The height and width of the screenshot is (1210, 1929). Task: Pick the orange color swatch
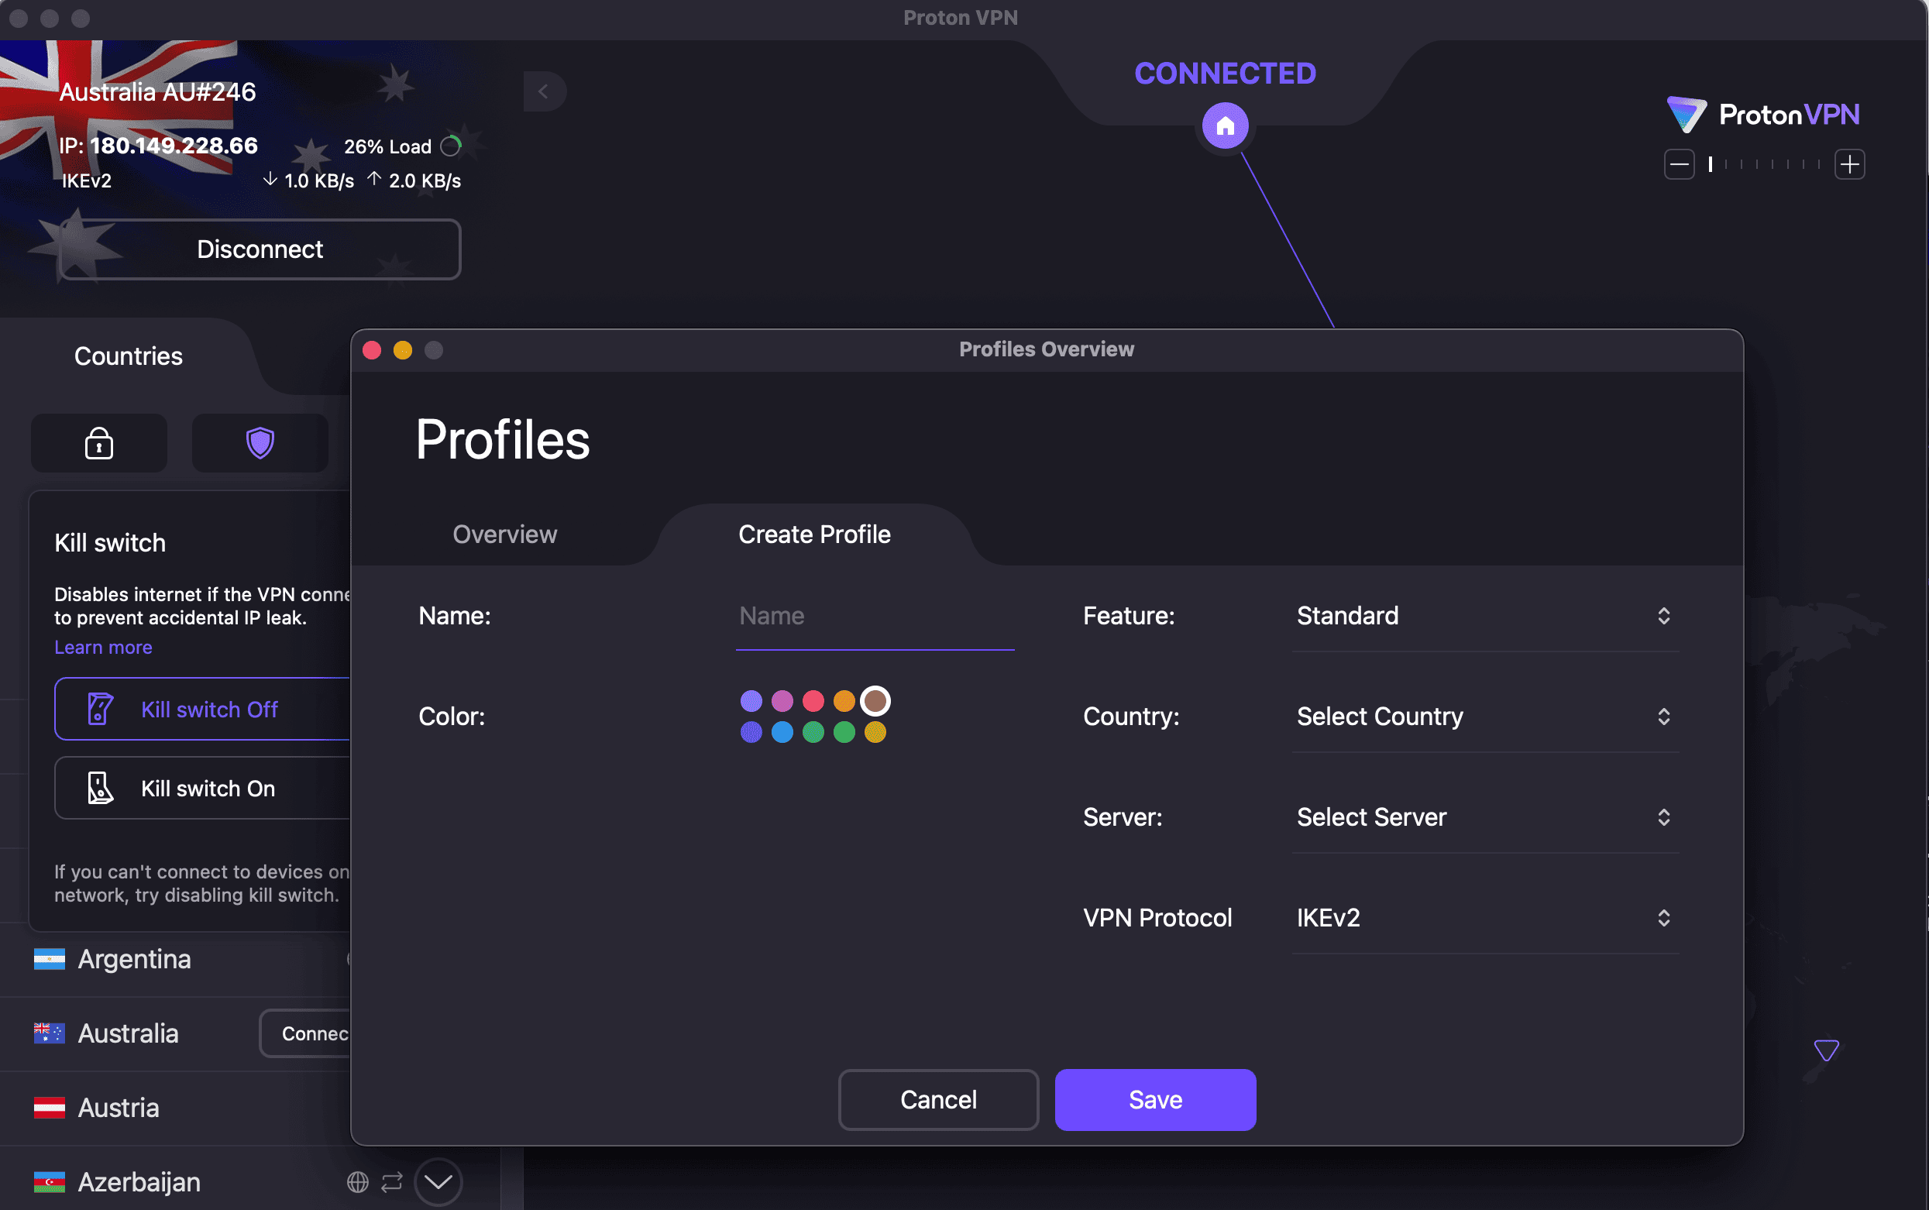pos(844,701)
